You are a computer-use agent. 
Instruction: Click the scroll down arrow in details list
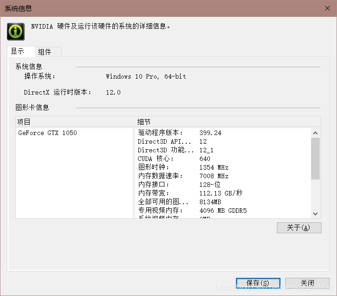click(315, 214)
